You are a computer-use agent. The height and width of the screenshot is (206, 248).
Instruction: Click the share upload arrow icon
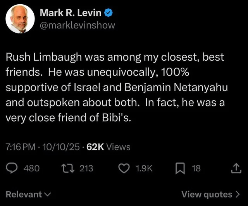click(236, 168)
